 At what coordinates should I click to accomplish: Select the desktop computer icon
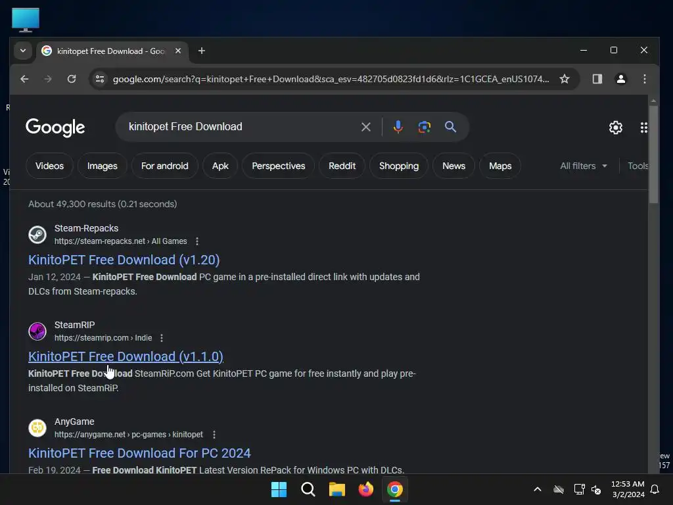click(26, 20)
